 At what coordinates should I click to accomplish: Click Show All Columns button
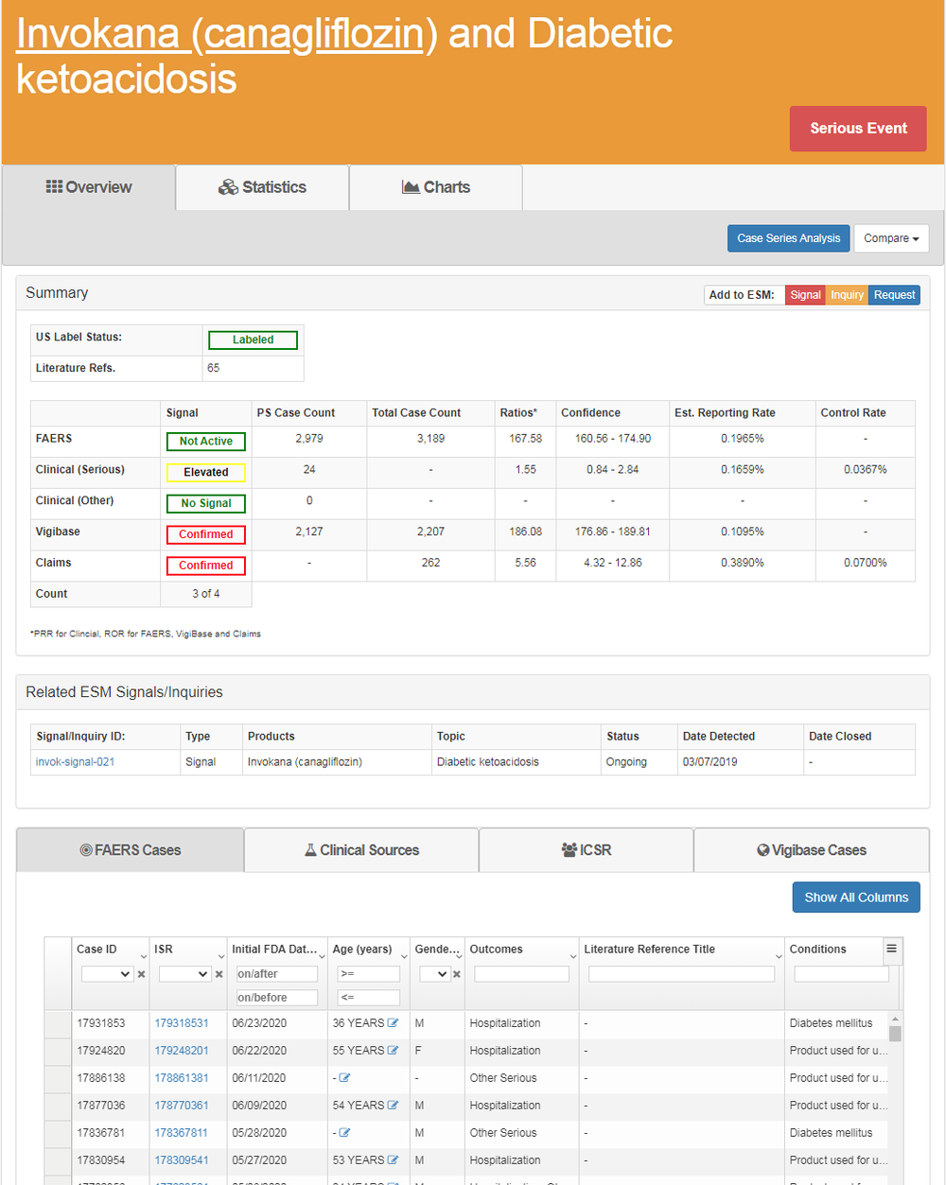(x=856, y=897)
